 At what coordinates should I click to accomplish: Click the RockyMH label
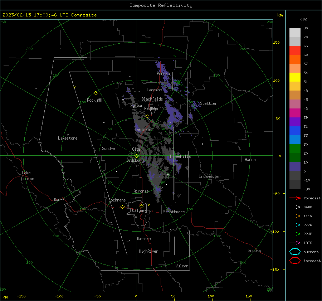tap(94, 100)
